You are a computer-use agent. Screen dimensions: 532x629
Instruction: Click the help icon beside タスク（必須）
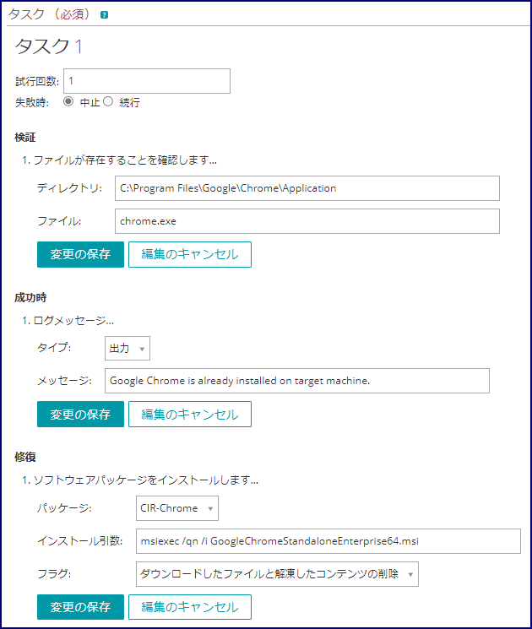coord(105,15)
